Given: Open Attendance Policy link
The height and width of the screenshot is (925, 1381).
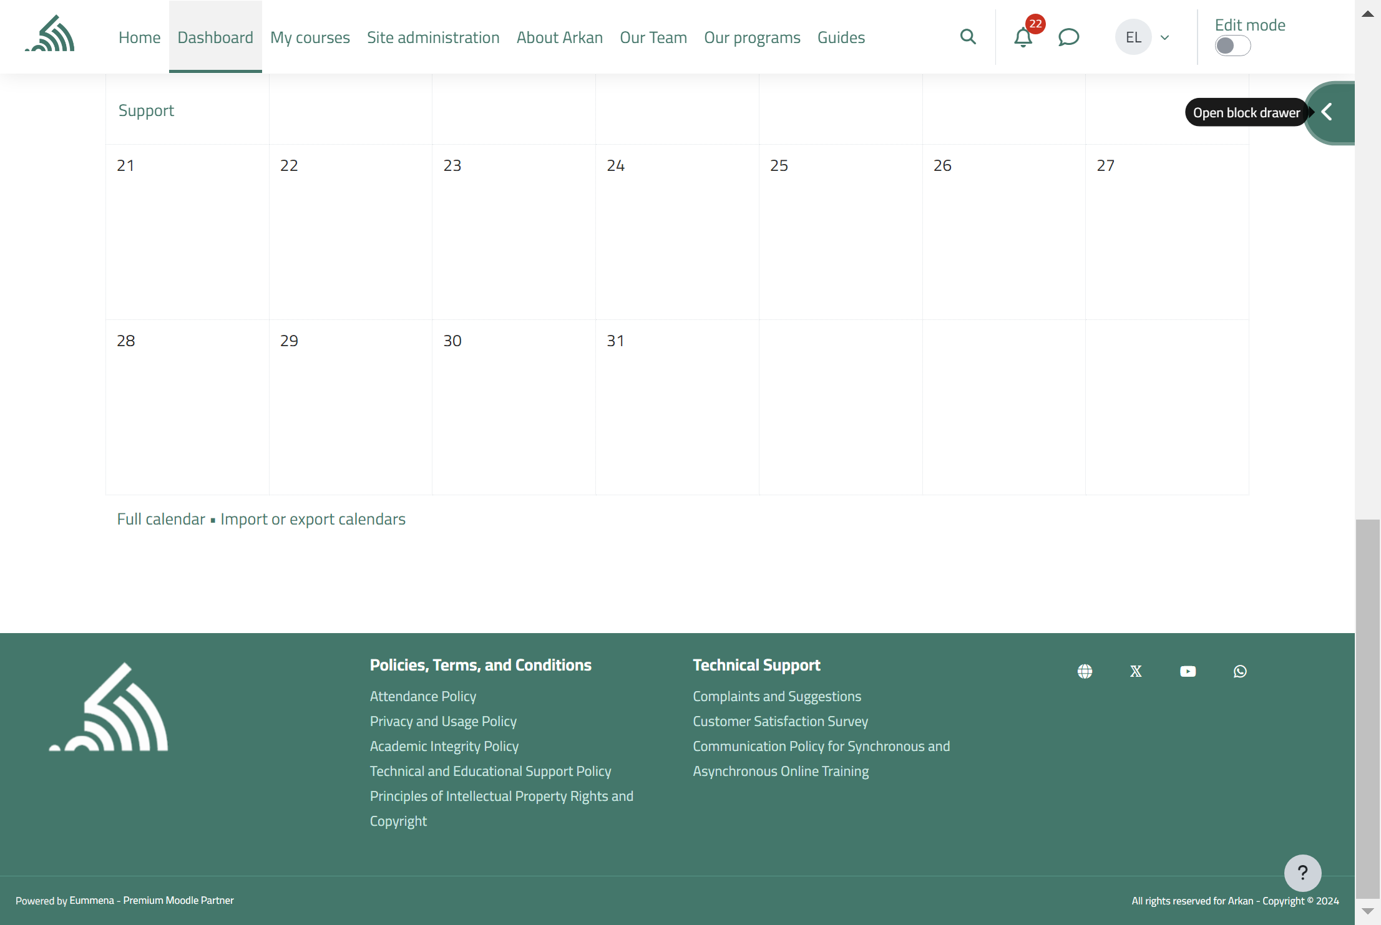Looking at the screenshot, I should 423,696.
